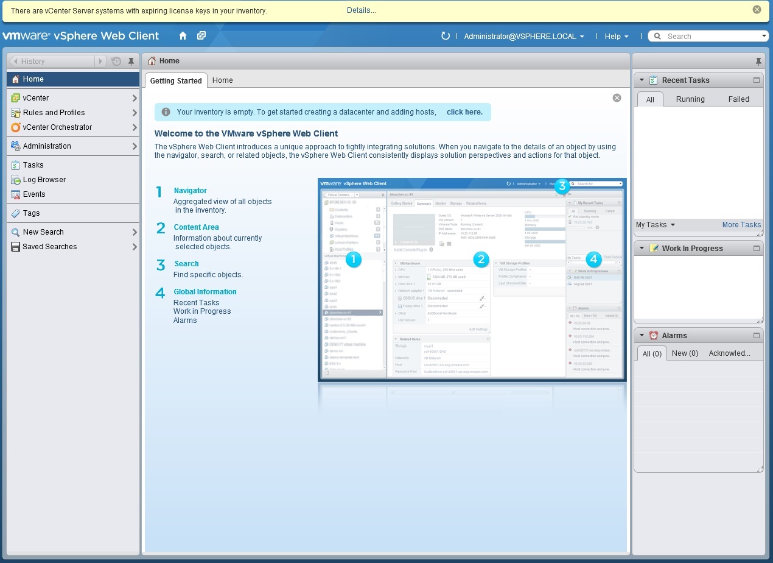
Task: Refresh using the circular arrow icon
Action: (446, 36)
